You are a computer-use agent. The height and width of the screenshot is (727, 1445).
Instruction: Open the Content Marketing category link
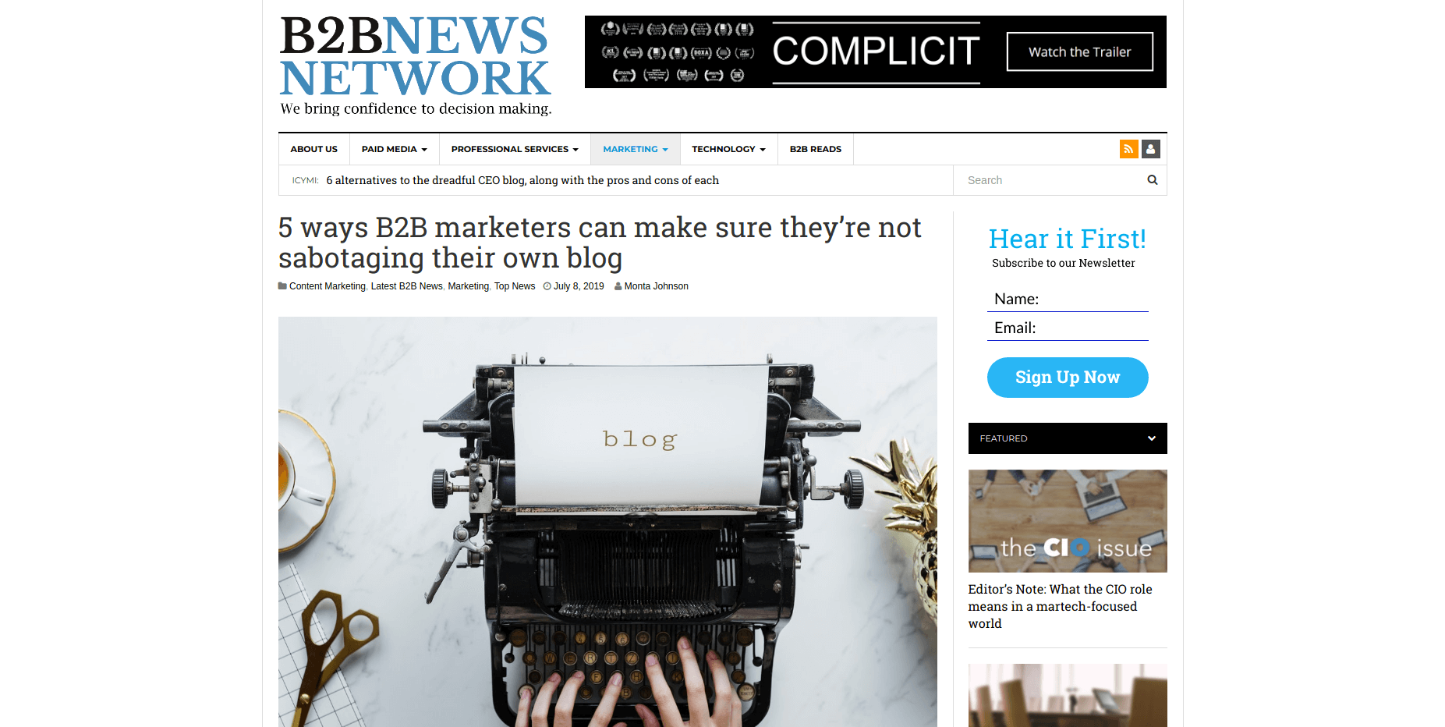coord(327,286)
